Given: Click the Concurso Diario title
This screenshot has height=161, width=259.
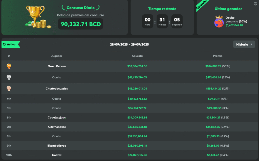Looking at the screenshot, I should [x=80, y=8].
